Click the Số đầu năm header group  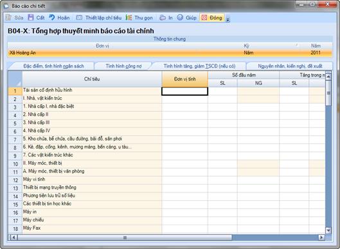244,75
